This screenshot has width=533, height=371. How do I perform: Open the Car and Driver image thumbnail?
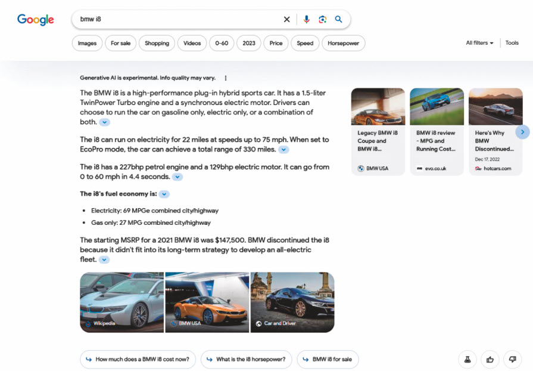(292, 302)
